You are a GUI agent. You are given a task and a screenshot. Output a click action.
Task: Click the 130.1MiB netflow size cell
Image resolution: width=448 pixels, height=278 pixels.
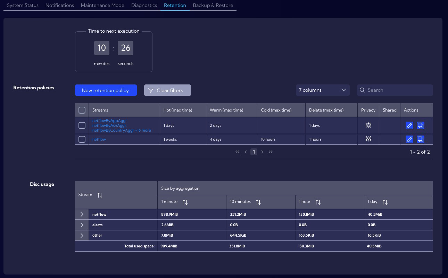pyautogui.click(x=330, y=214)
